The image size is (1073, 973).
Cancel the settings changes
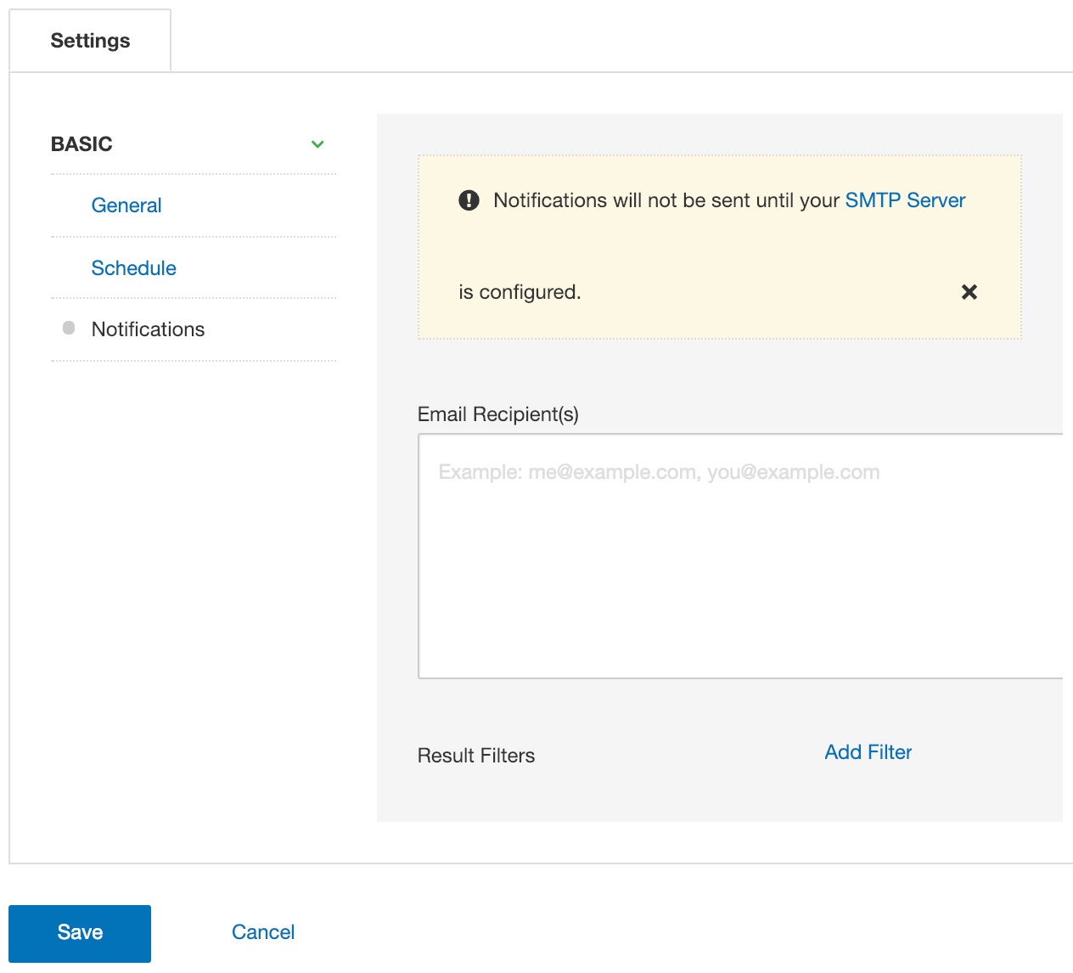263,932
